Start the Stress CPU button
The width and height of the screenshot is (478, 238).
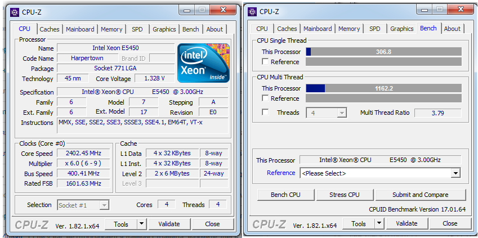[345, 195]
